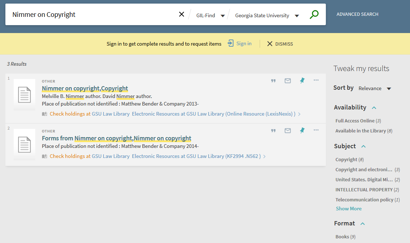
Task: Show more subject filters
Action: pyautogui.click(x=348, y=209)
